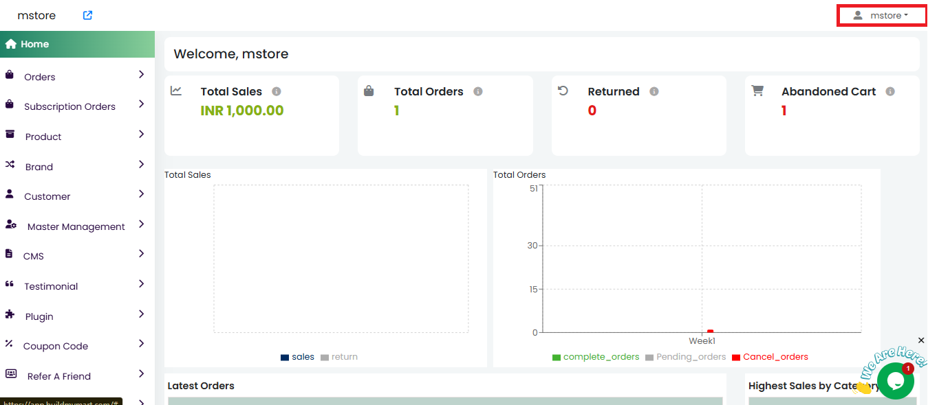Go to Refer A Friend section
Image resolution: width=928 pixels, height=405 pixels.
pyautogui.click(x=59, y=376)
